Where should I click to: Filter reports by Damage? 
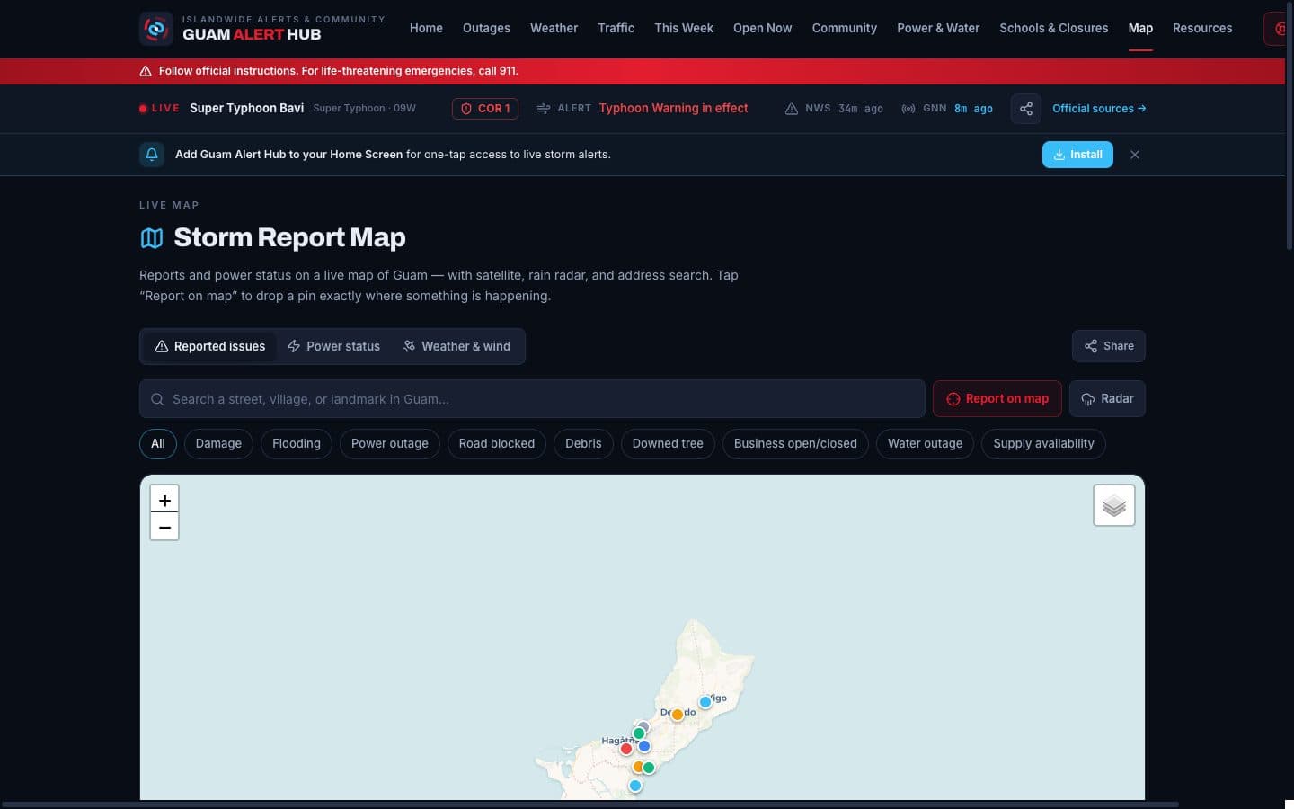coord(218,444)
